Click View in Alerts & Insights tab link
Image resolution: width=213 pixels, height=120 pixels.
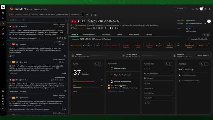click(116, 91)
